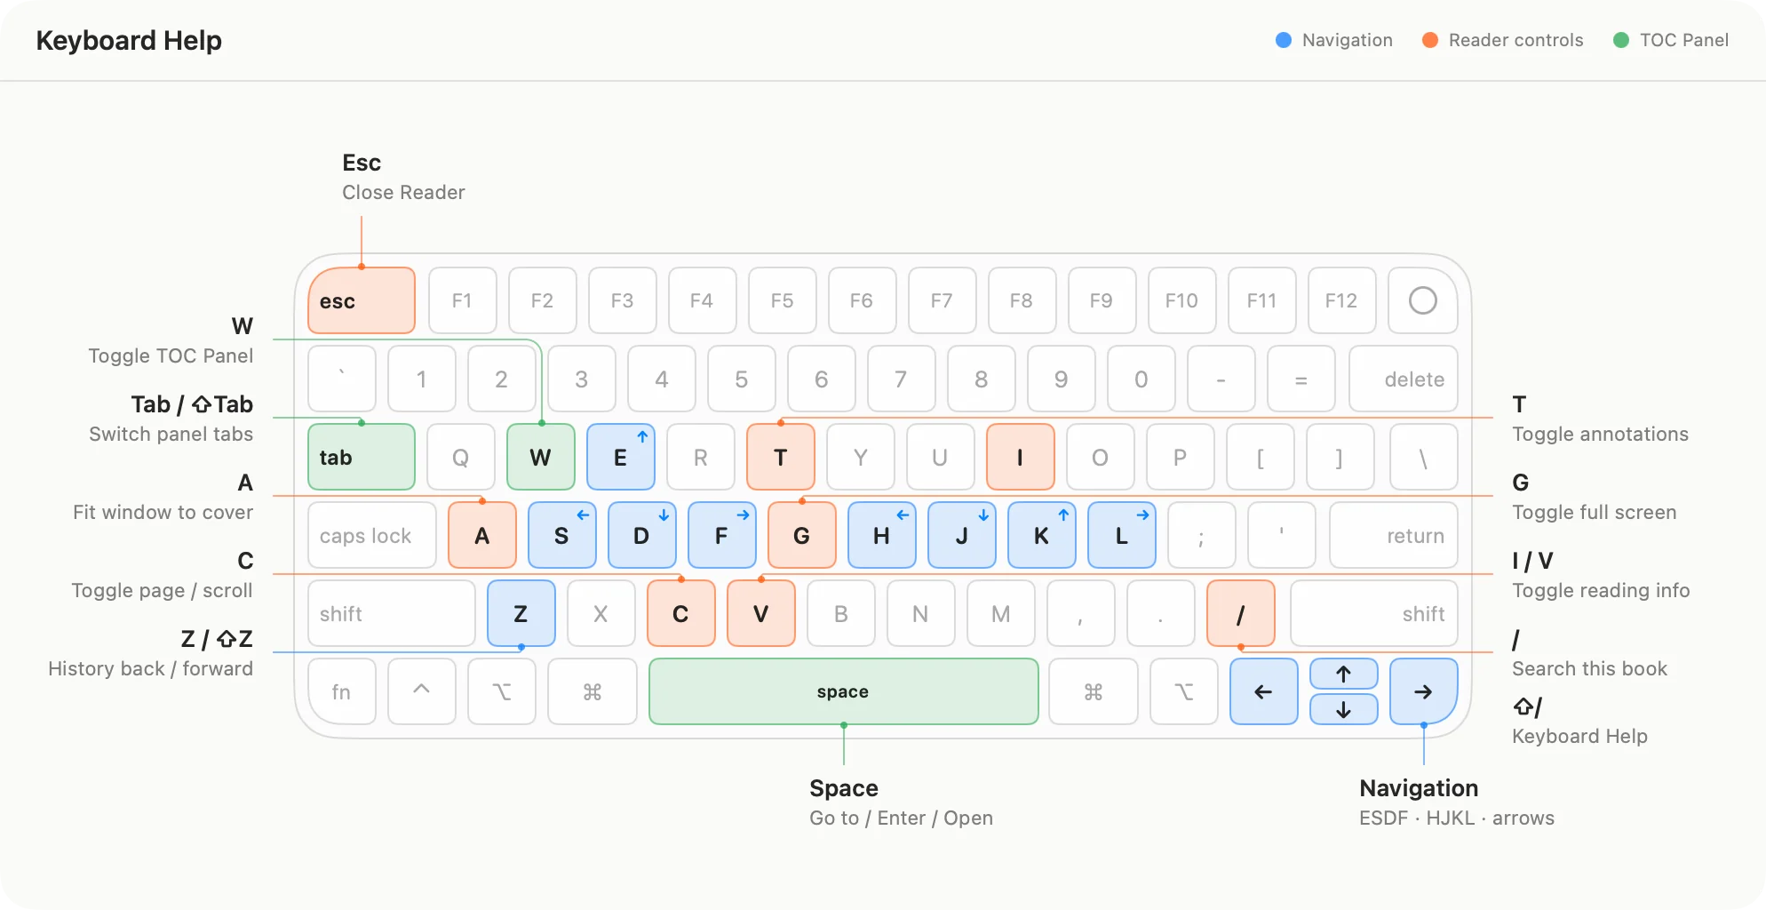Click the green space bar key
The image size is (1766, 910).
click(844, 691)
